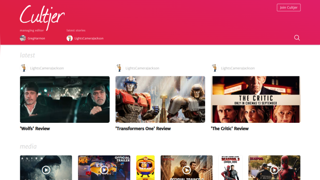Click GregHarmon's avatar in header
This screenshot has height=180, width=320.
(23, 38)
